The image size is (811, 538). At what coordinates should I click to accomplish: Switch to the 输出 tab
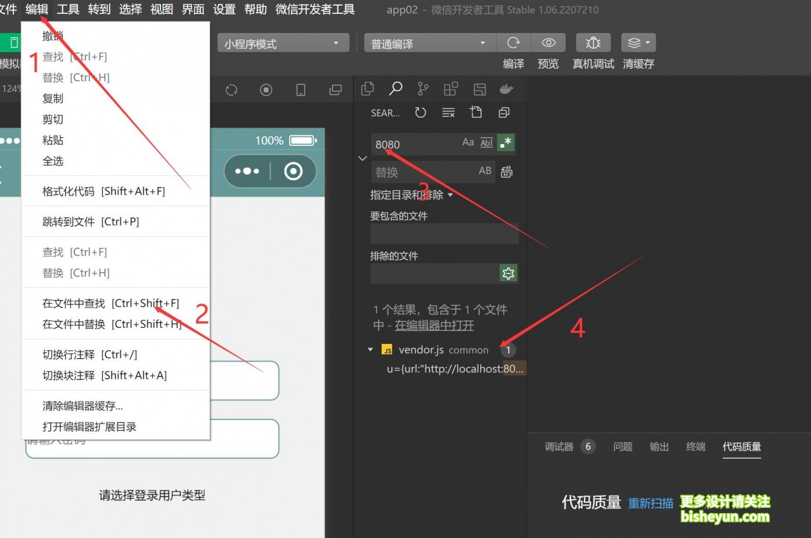(659, 446)
